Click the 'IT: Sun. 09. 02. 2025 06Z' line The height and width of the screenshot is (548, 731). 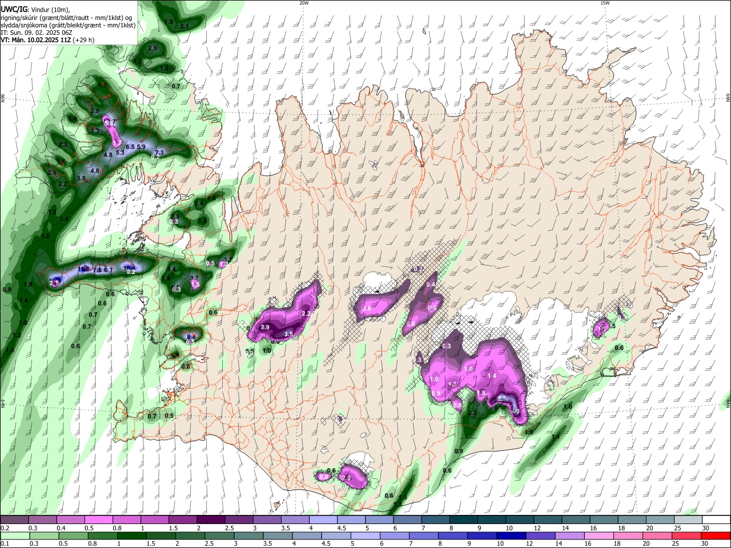(x=37, y=33)
